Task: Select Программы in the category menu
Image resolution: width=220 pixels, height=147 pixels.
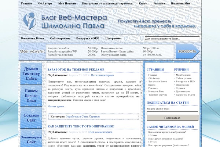Action: coord(113,38)
